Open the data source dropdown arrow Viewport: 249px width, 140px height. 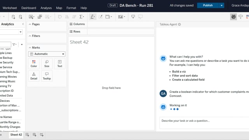[21, 32]
